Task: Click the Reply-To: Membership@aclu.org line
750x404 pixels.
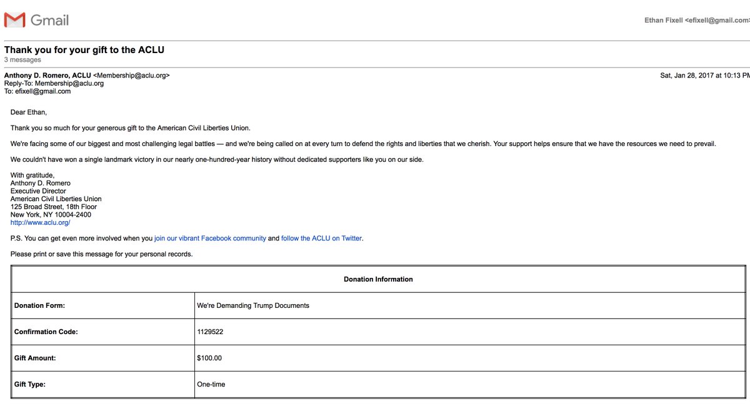Action: [x=54, y=83]
